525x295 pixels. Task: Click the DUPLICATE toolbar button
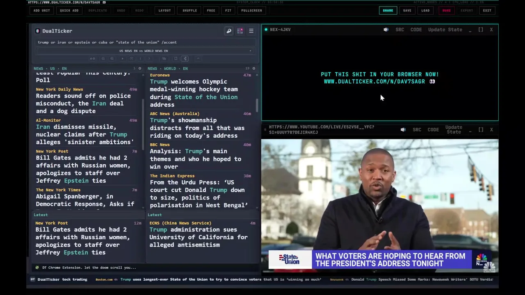click(x=98, y=10)
